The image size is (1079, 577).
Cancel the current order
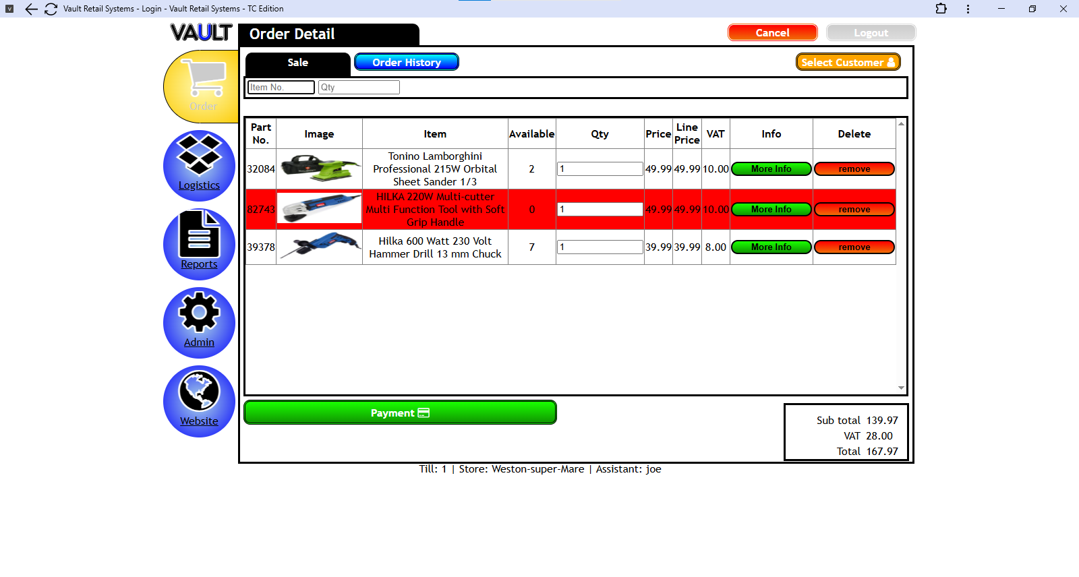pos(772,32)
